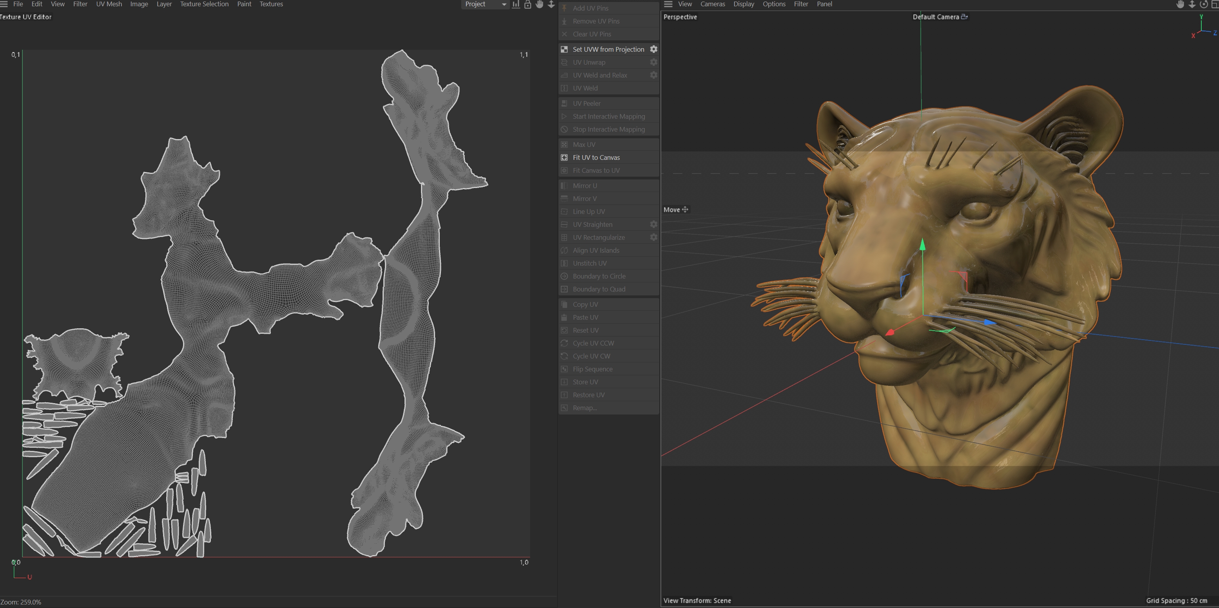Click Fit UV to Canvas
This screenshot has height=608, width=1219.
596,157
